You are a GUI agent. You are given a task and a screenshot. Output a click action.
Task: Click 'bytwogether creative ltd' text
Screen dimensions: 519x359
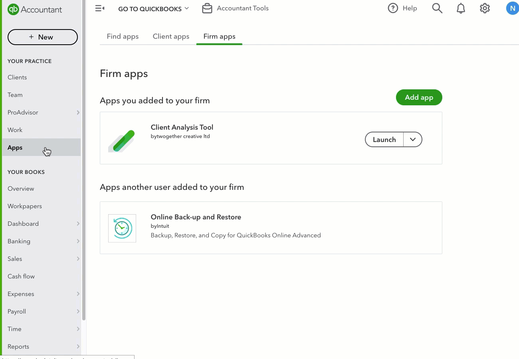pos(180,136)
